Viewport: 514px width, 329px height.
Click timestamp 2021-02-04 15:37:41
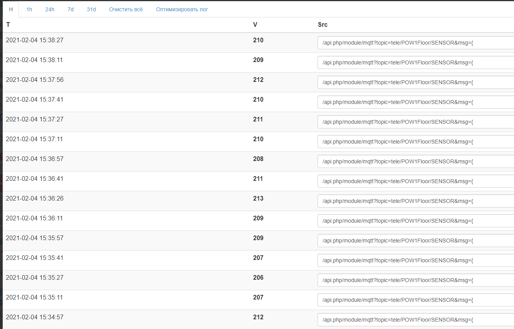(35, 100)
